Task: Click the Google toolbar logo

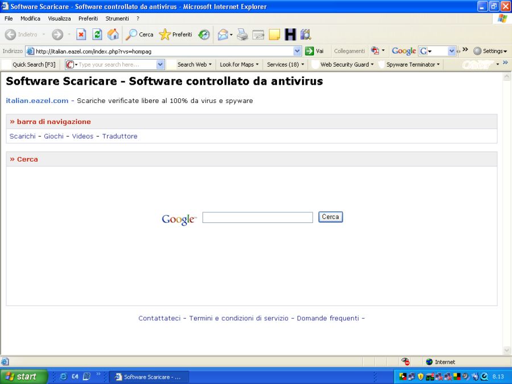Action: pyautogui.click(x=404, y=51)
